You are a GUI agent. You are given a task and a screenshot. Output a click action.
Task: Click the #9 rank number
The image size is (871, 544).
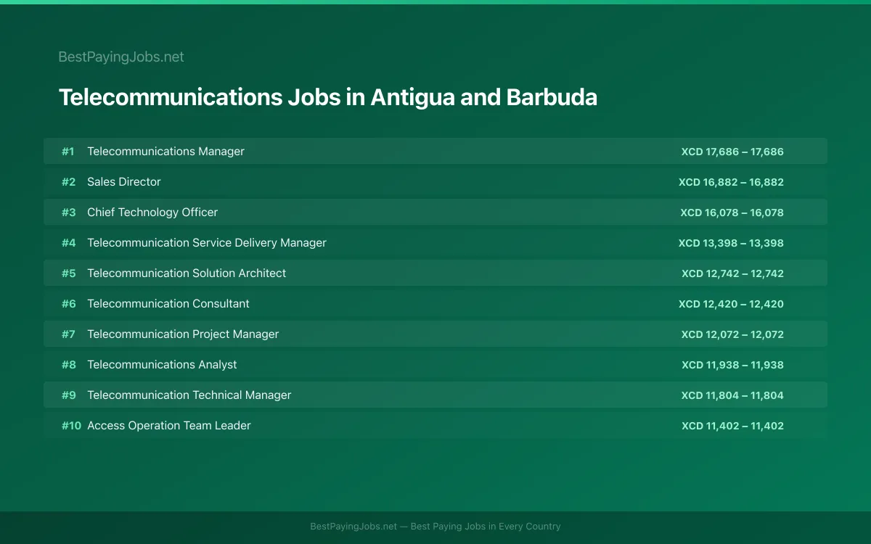pos(68,395)
